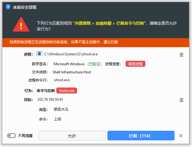
Task: Click the red warning triangle icon
Action: click(21, 25)
